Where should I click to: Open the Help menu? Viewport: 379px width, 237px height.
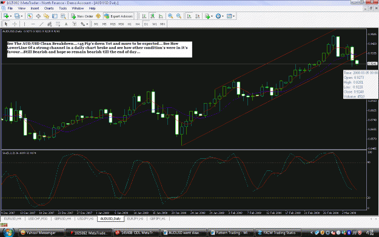click(92, 8)
